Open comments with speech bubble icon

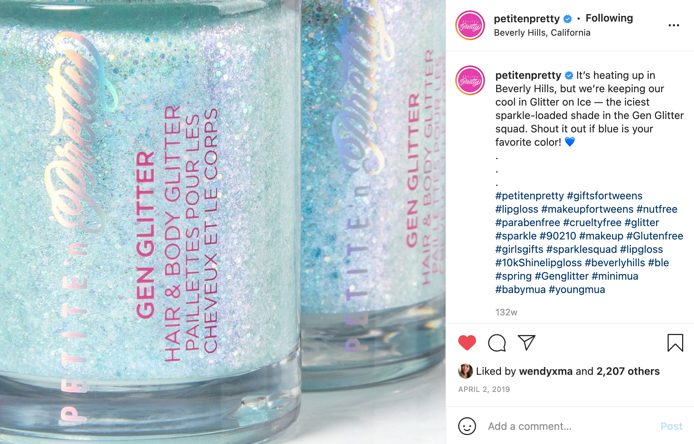tap(497, 343)
